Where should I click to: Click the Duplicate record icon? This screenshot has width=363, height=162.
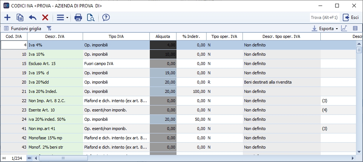(20, 17)
